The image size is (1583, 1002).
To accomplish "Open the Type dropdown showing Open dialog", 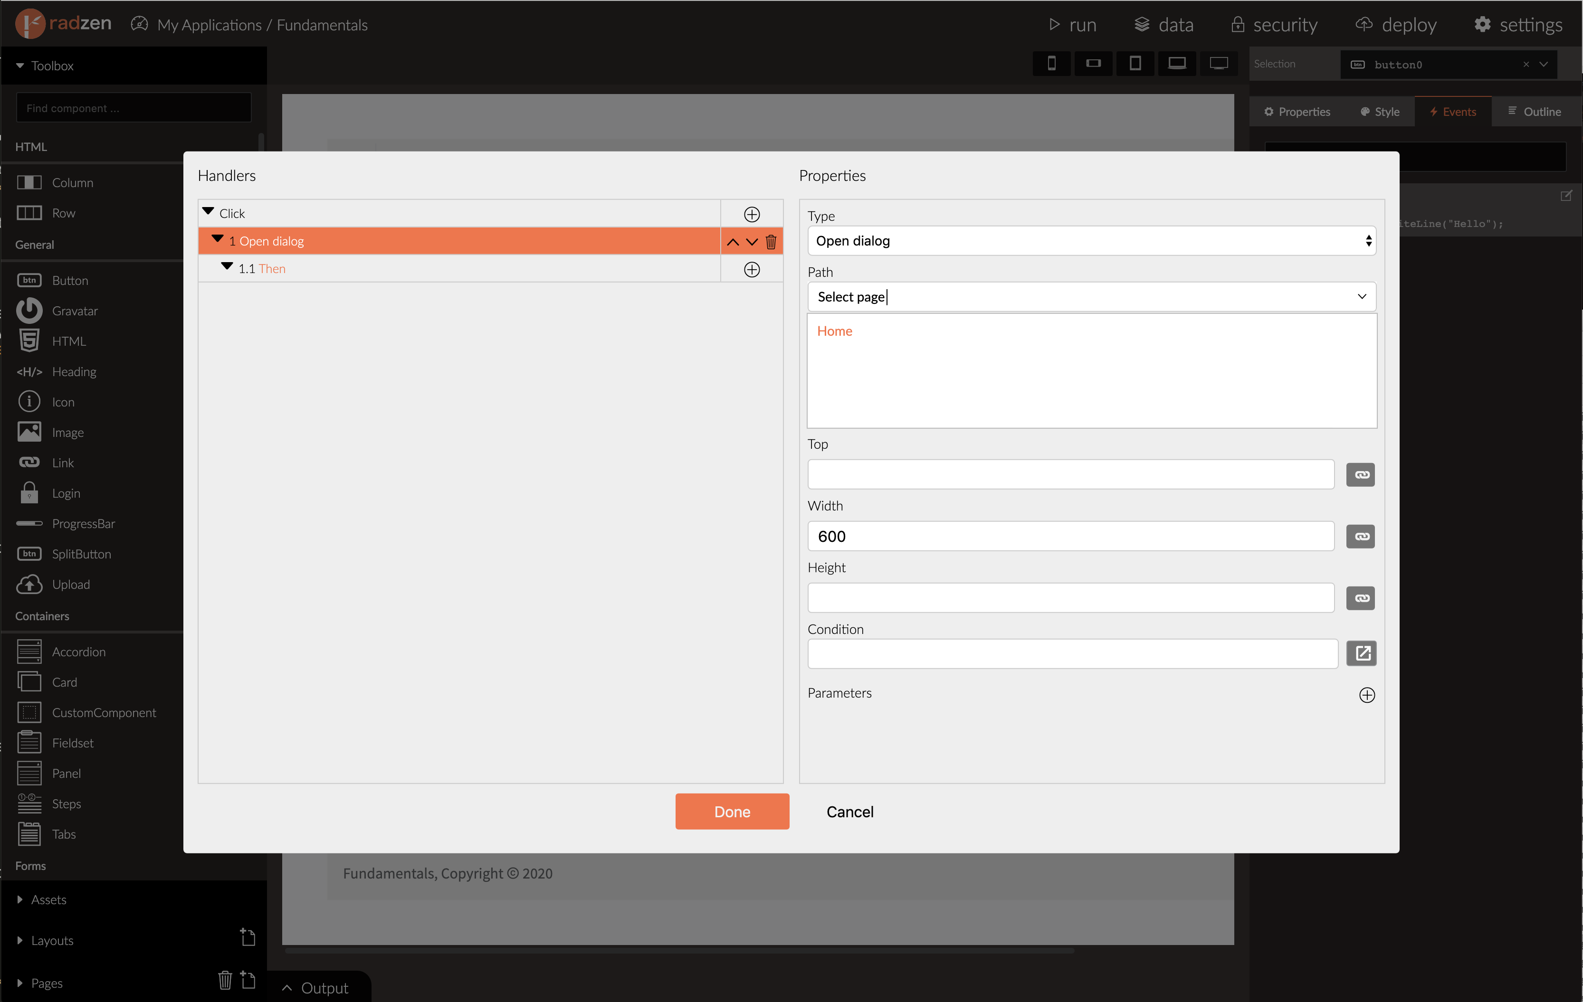I will pyautogui.click(x=1091, y=240).
